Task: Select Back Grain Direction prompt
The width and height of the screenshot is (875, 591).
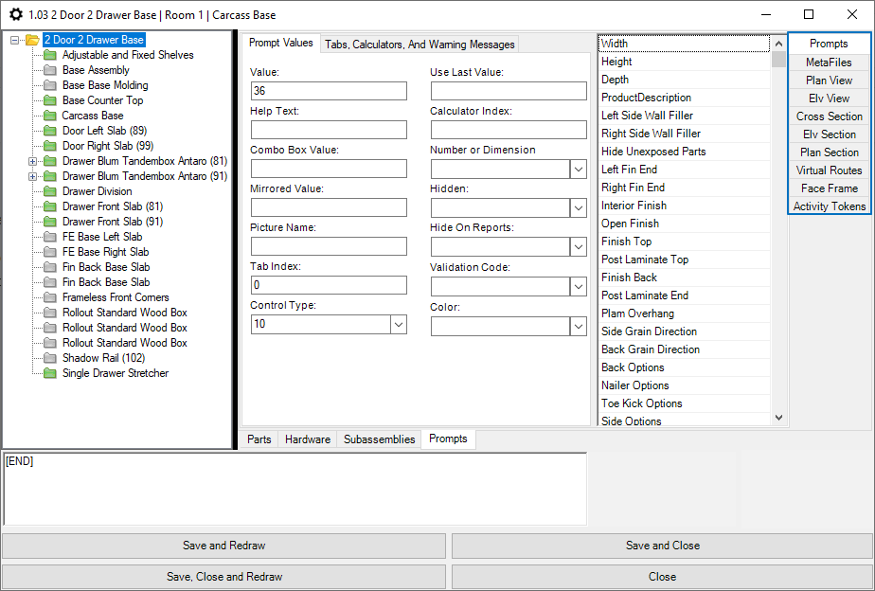Action: [x=684, y=349]
